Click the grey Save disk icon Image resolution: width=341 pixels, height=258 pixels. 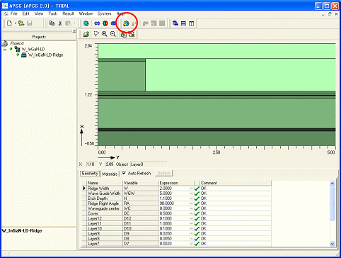pos(30,23)
